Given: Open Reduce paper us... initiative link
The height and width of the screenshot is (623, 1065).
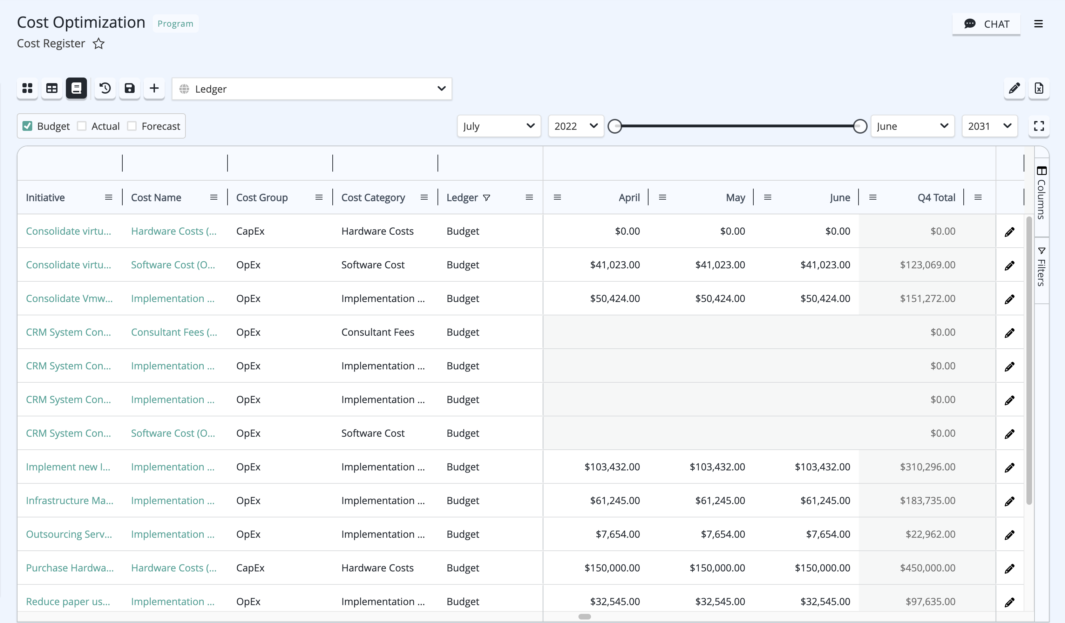Looking at the screenshot, I should tap(68, 602).
